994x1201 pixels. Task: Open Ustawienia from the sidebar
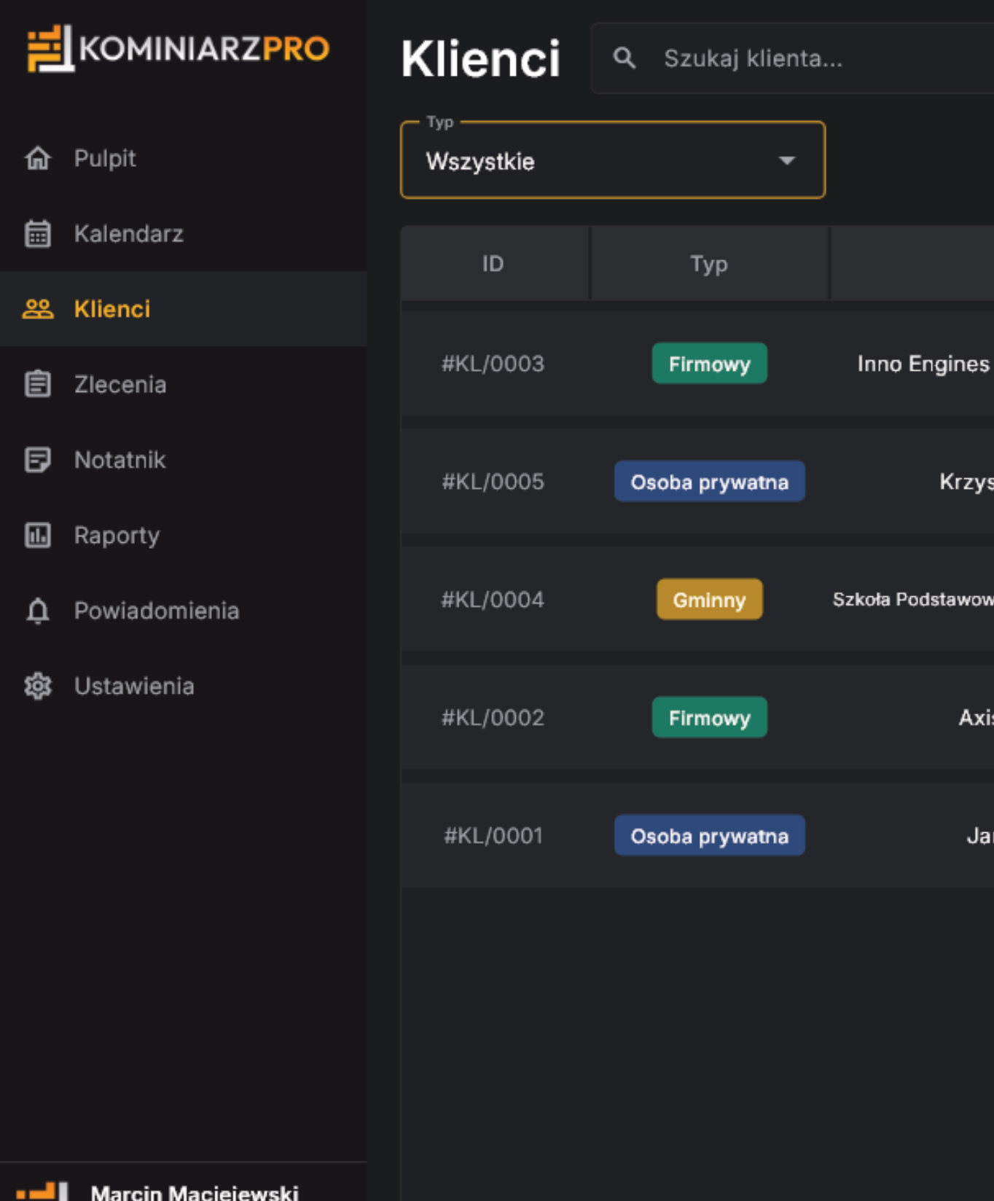tap(184, 686)
